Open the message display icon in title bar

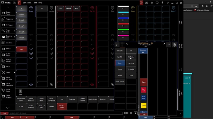[157, 3]
